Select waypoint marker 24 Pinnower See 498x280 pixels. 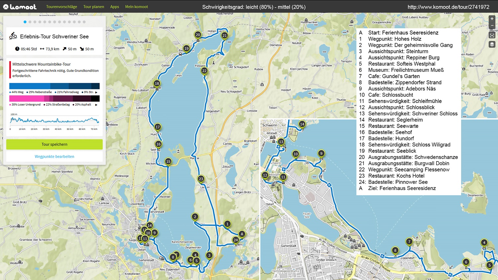click(x=235, y=240)
